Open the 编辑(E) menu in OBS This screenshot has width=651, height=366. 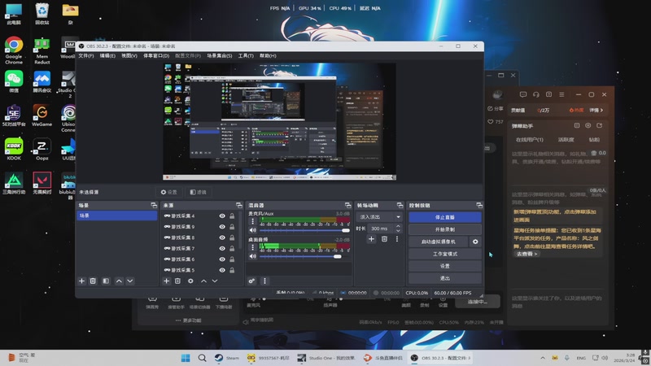(x=107, y=55)
